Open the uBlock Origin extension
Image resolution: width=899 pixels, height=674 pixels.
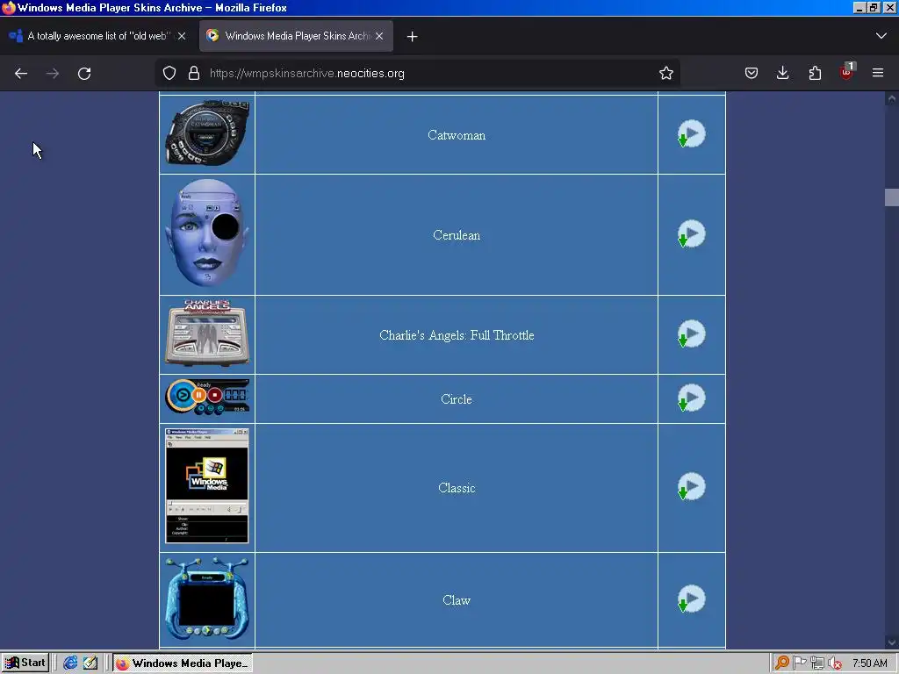click(x=847, y=72)
